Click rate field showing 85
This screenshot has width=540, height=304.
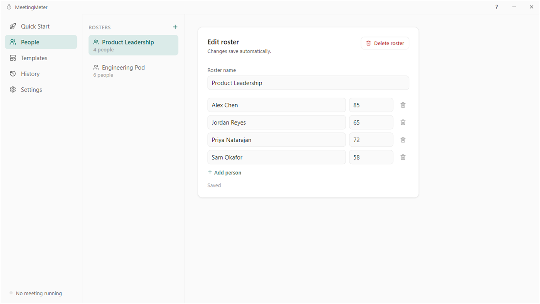point(371,105)
